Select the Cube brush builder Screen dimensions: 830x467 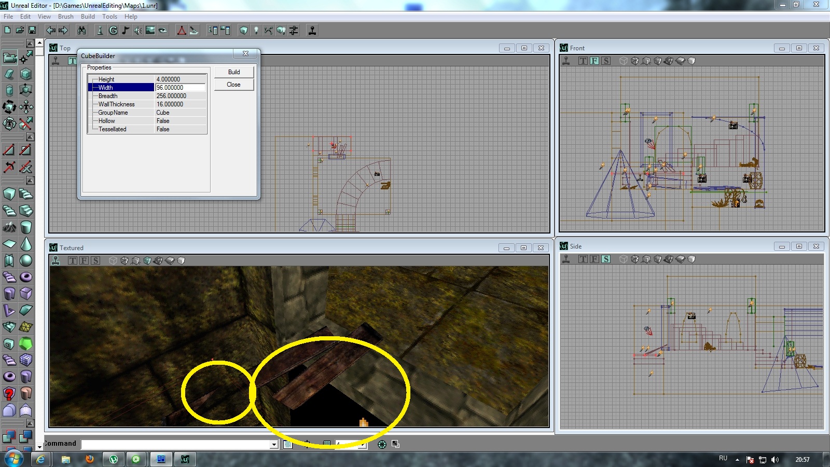(9, 194)
